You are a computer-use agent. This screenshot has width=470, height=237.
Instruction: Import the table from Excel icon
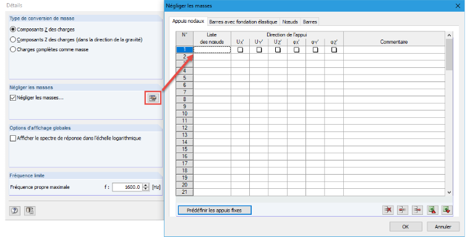[446, 210]
